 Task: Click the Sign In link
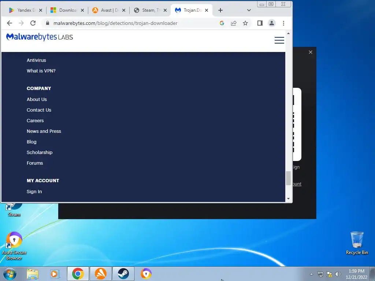pyautogui.click(x=34, y=192)
